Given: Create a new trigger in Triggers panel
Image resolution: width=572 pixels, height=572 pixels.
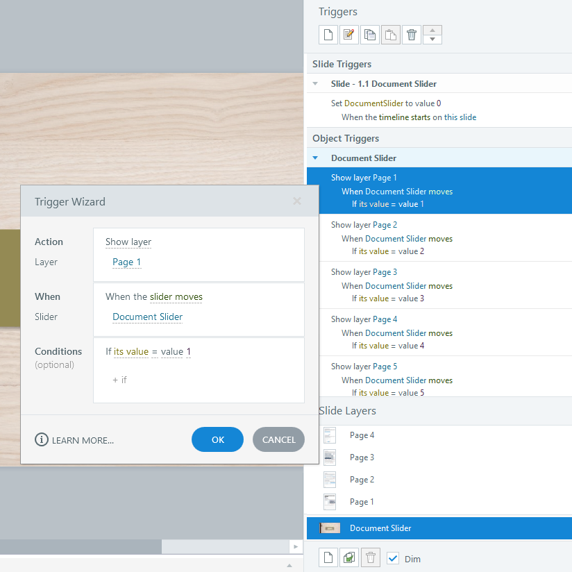Looking at the screenshot, I should [328, 35].
